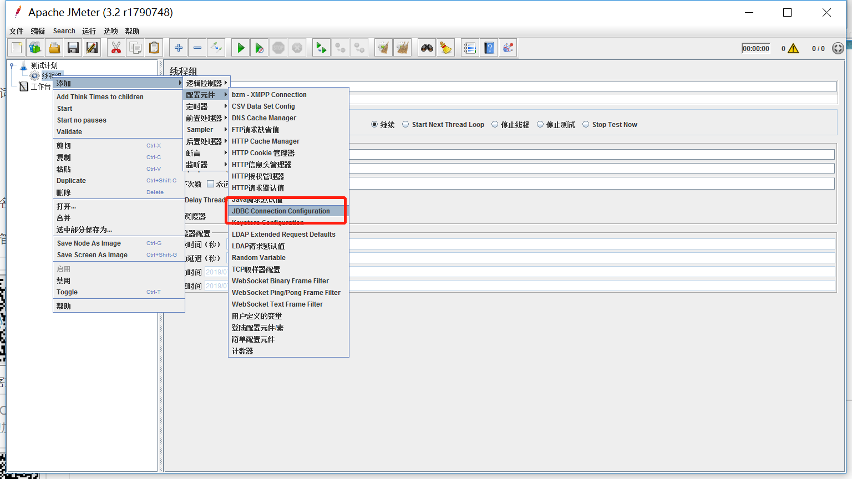Click the warning triangle log icon

pos(793,48)
